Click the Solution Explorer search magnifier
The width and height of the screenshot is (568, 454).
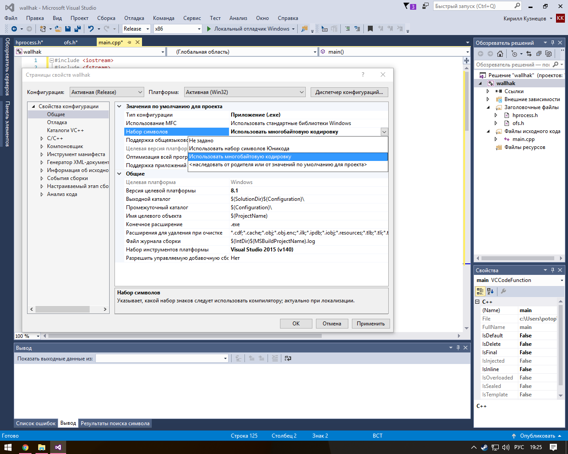click(x=556, y=65)
